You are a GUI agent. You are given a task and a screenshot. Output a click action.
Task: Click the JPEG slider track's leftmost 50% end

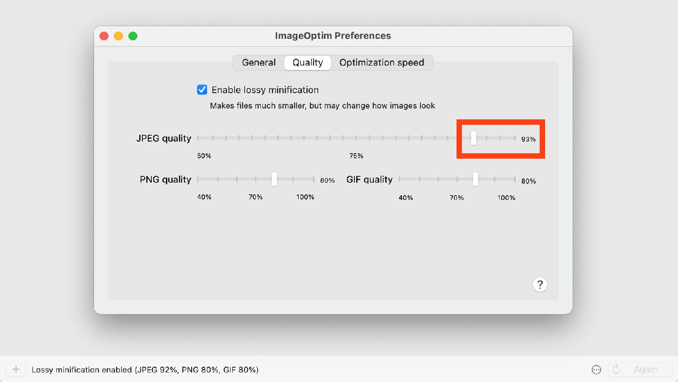pos(198,138)
